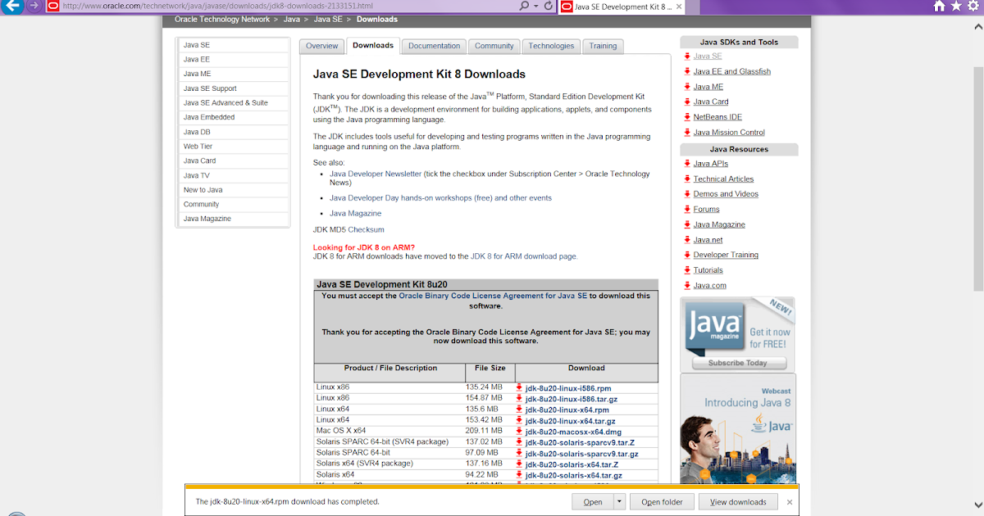Open Java EE in left menu
Screen dimensions: 984x516
click(234, 60)
